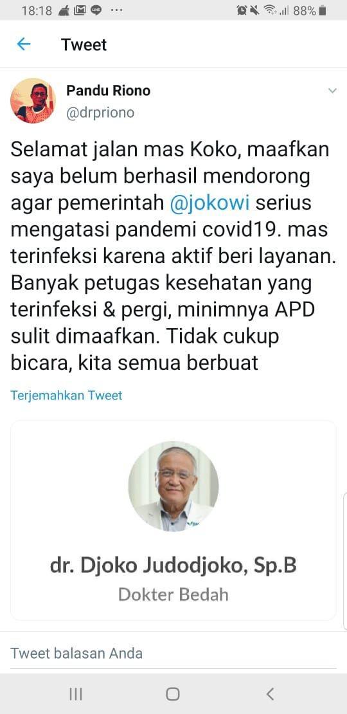The image size is (347, 714).
Task: Tap Terjemahkan Tweet link
Action: tap(66, 395)
